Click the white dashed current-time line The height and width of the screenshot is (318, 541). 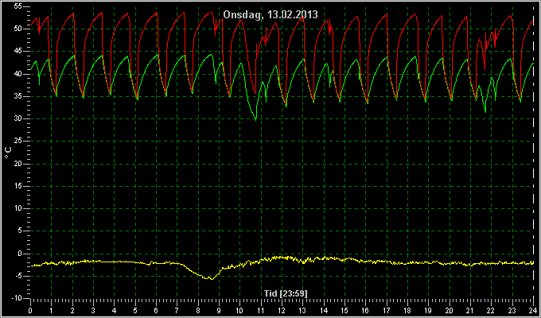point(533,152)
